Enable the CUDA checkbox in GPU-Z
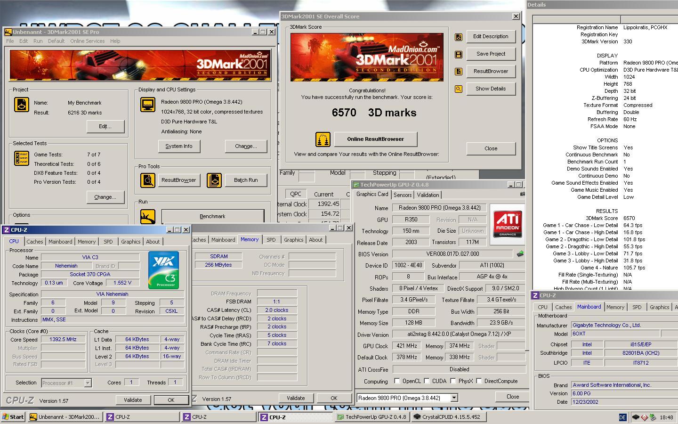Viewport: 678px width, 424px height. point(427,381)
